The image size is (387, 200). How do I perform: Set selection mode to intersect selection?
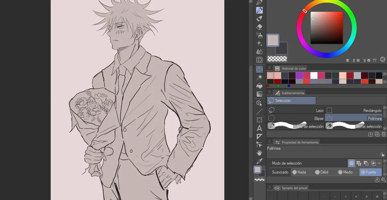(x=373, y=163)
